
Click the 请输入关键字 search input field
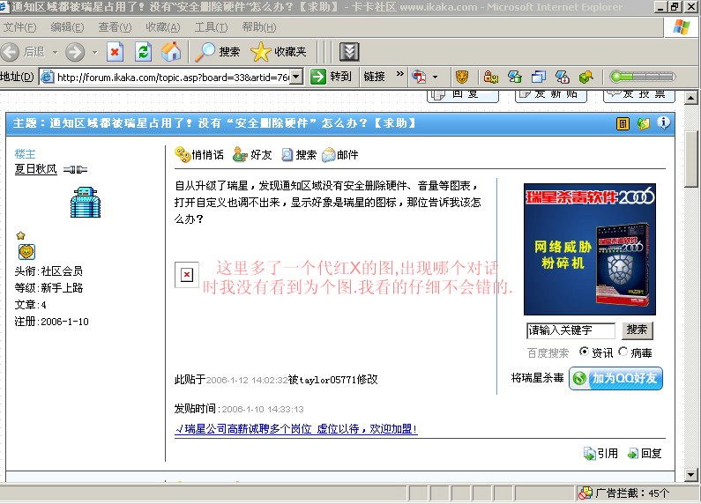[570, 330]
